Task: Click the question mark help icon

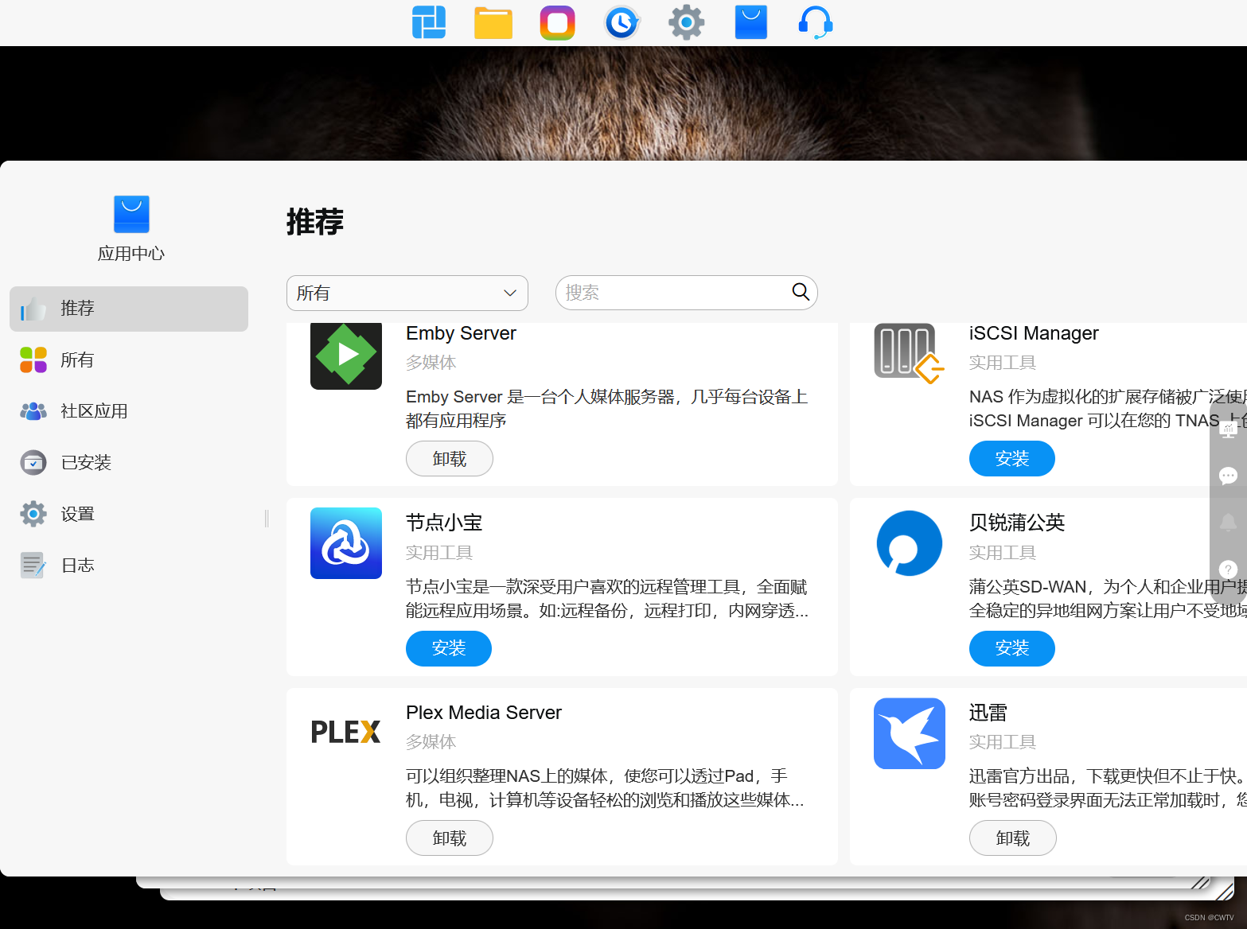Action: (x=1229, y=569)
